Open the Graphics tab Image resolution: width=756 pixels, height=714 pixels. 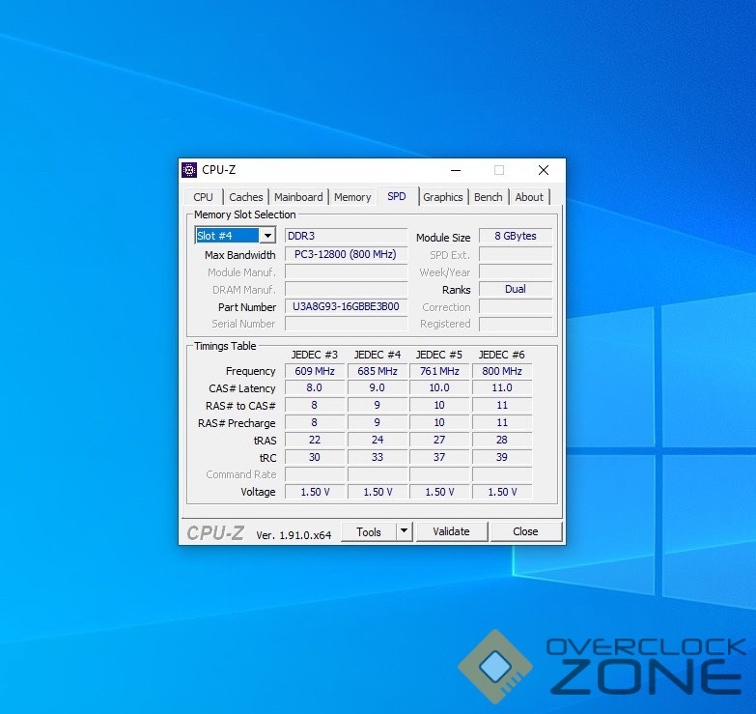(443, 197)
